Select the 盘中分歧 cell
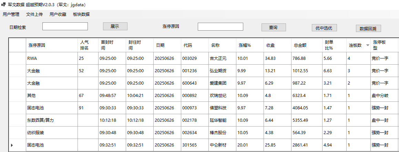Viewport: 399px width, 152px height. 384,96
